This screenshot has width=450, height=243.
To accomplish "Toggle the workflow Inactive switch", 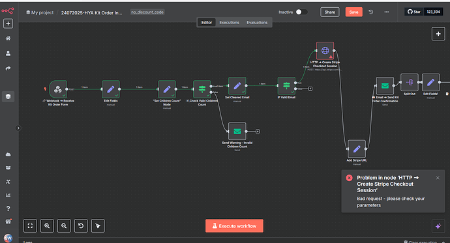I will pos(301,12).
